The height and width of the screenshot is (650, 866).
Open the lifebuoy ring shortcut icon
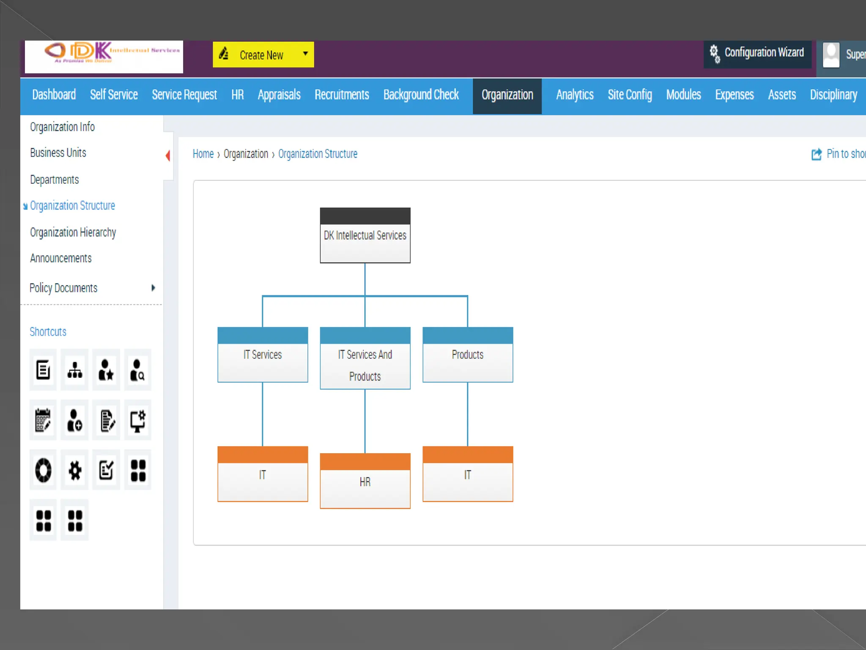pyautogui.click(x=43, y=470)
